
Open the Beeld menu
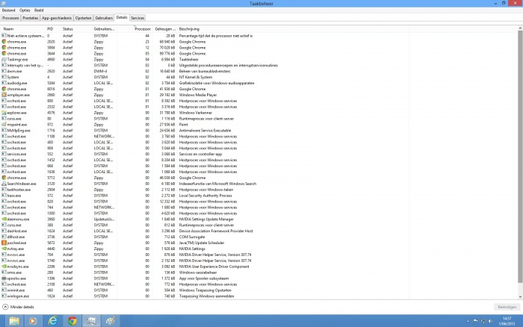(x=39, y=10)
